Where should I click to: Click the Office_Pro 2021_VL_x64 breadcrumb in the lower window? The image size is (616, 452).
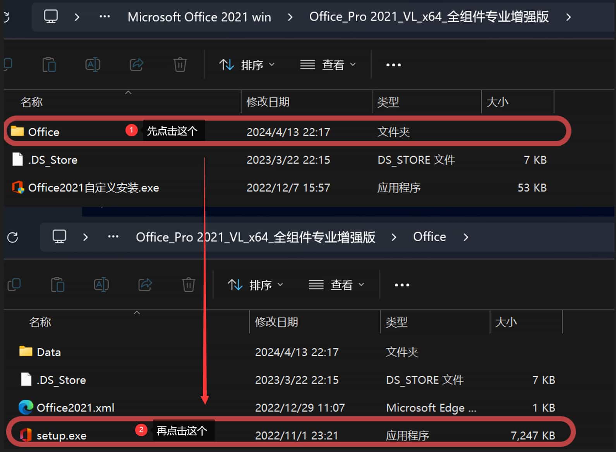click(x=256, y=237)
